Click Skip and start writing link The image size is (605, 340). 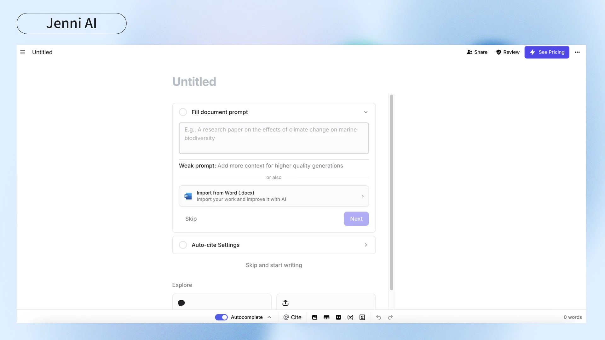click(274, 265)
